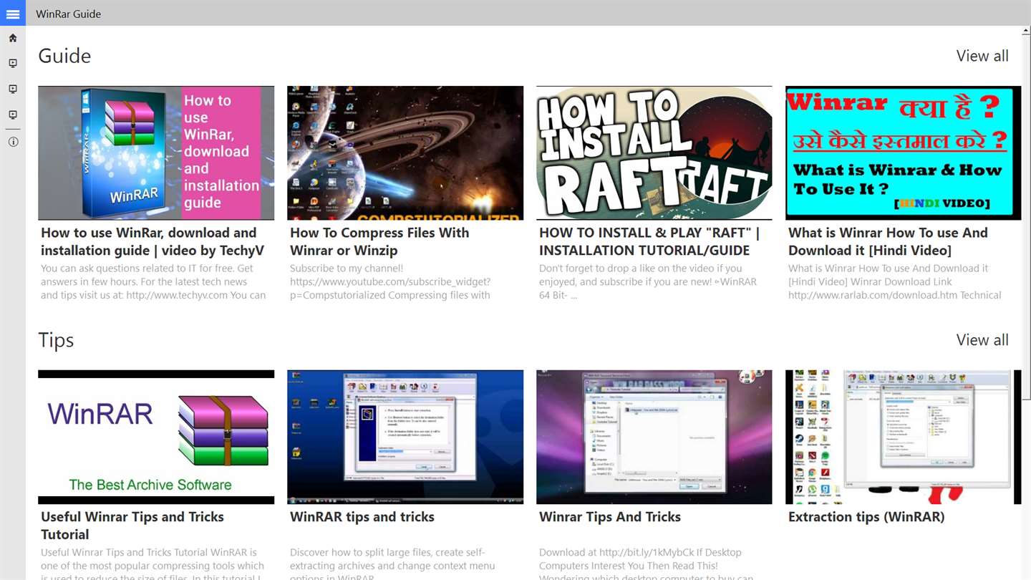Viewport: 1031px width, 580px height.
Task: Select title 'Extraction tips (WinRAR)'
Action: click(866, 517)
